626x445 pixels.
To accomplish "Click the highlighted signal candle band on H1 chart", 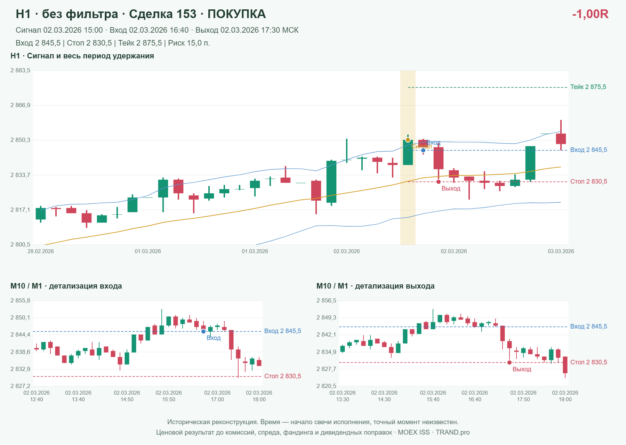I will (408, 157).
